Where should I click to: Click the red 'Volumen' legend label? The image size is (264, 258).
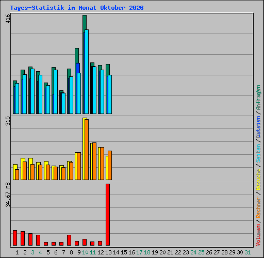[258, 235]
